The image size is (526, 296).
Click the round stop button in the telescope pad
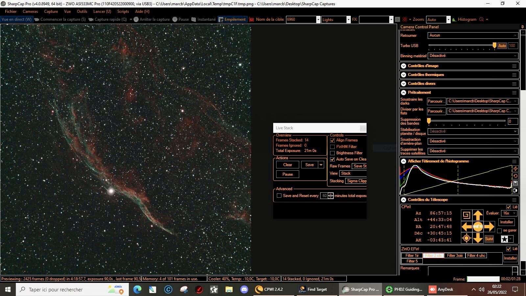point(478,227)
